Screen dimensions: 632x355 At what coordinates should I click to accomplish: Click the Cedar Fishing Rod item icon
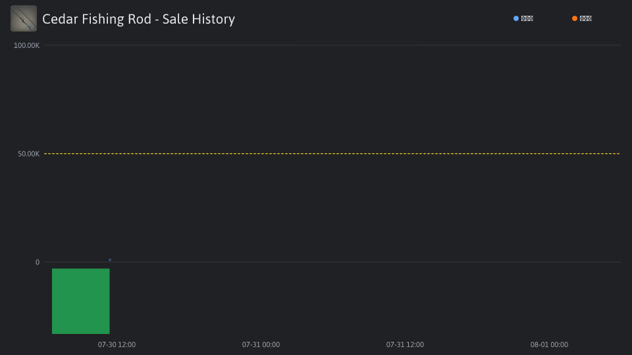(x=24, y=18)
